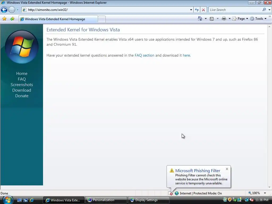Click 'Internet | Protected Mode: On' status text
Screen dimensions: 272x204
click(x=201, y=193)
